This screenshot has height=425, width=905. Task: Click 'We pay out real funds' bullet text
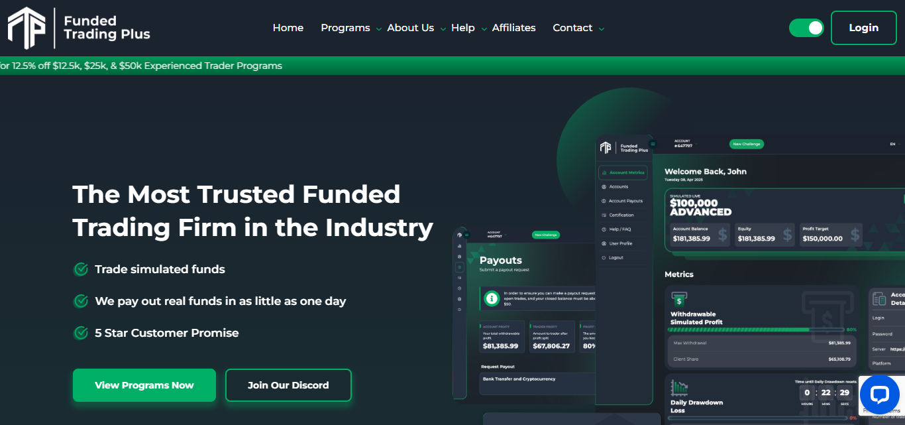pos(221,301)
